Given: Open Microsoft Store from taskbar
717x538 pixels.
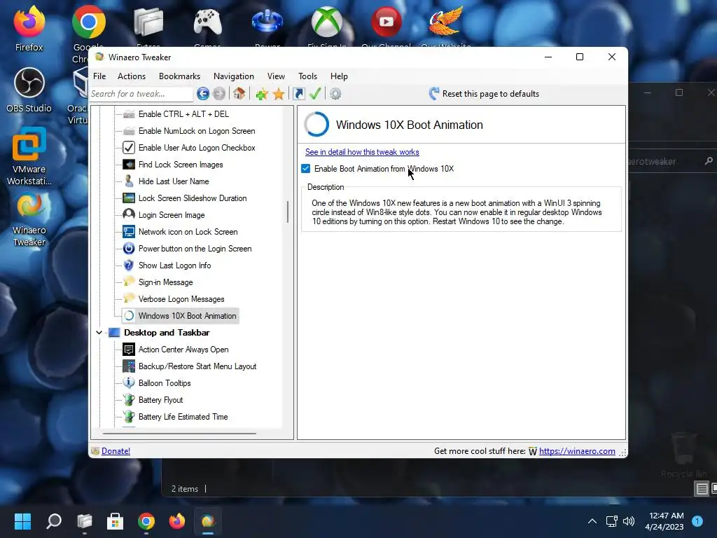Looking at the screenshot, I should point(116,521).
